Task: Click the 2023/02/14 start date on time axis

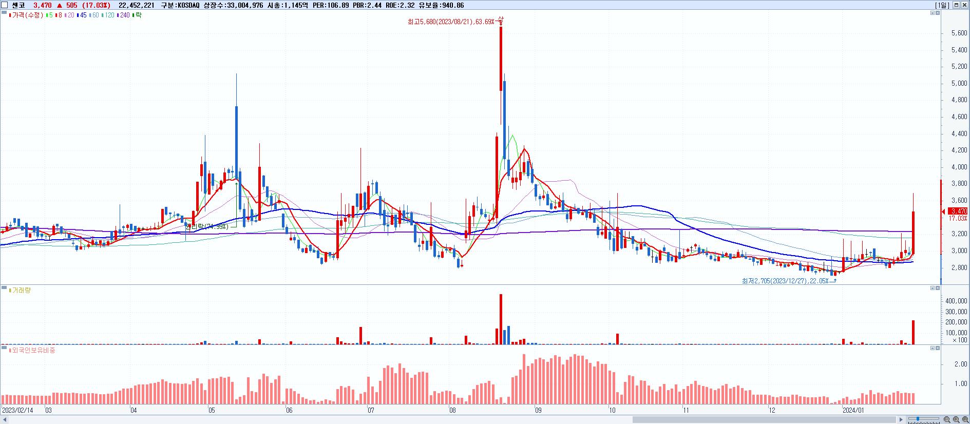Action: pos(17,410)
